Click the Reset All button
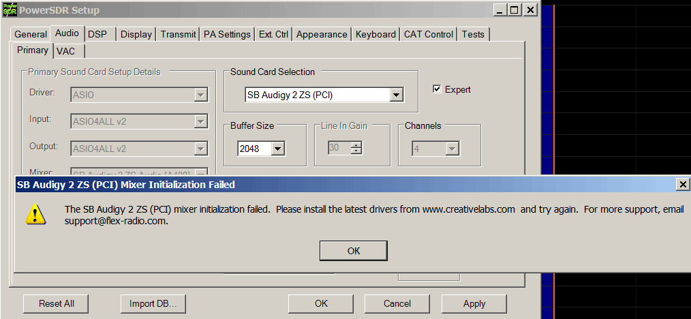The image size is (691, 319). [x=57, y=303]
